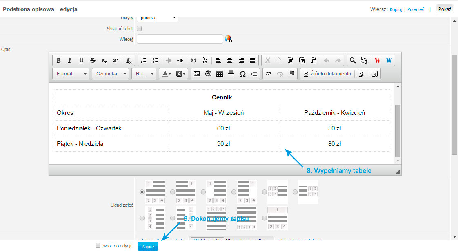
Task: Insert a numbered list
Action: point(144,60)
